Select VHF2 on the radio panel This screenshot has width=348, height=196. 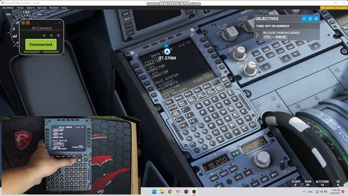(224, 173)
